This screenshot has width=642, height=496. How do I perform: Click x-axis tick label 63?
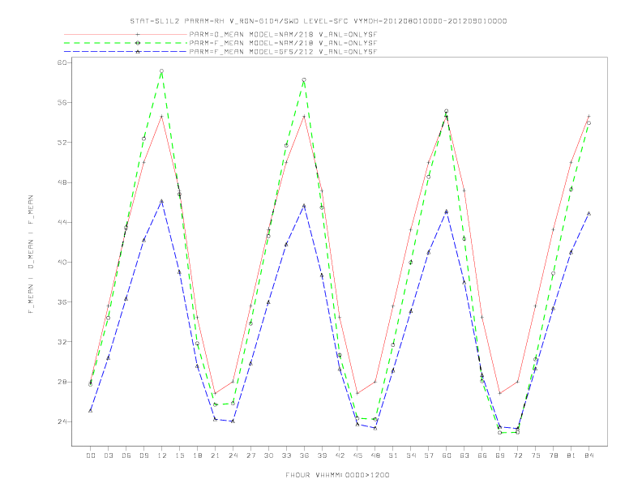464,455
